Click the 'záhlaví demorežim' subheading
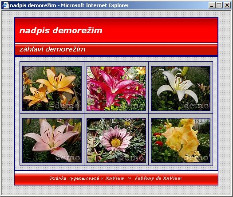The height and width of the screenshot is (197, 233). pyautogui.click(x=52, y=49)
